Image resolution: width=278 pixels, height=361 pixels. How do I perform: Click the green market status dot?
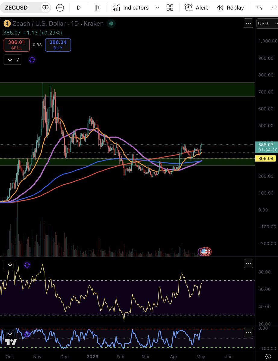tap(111, 23)
